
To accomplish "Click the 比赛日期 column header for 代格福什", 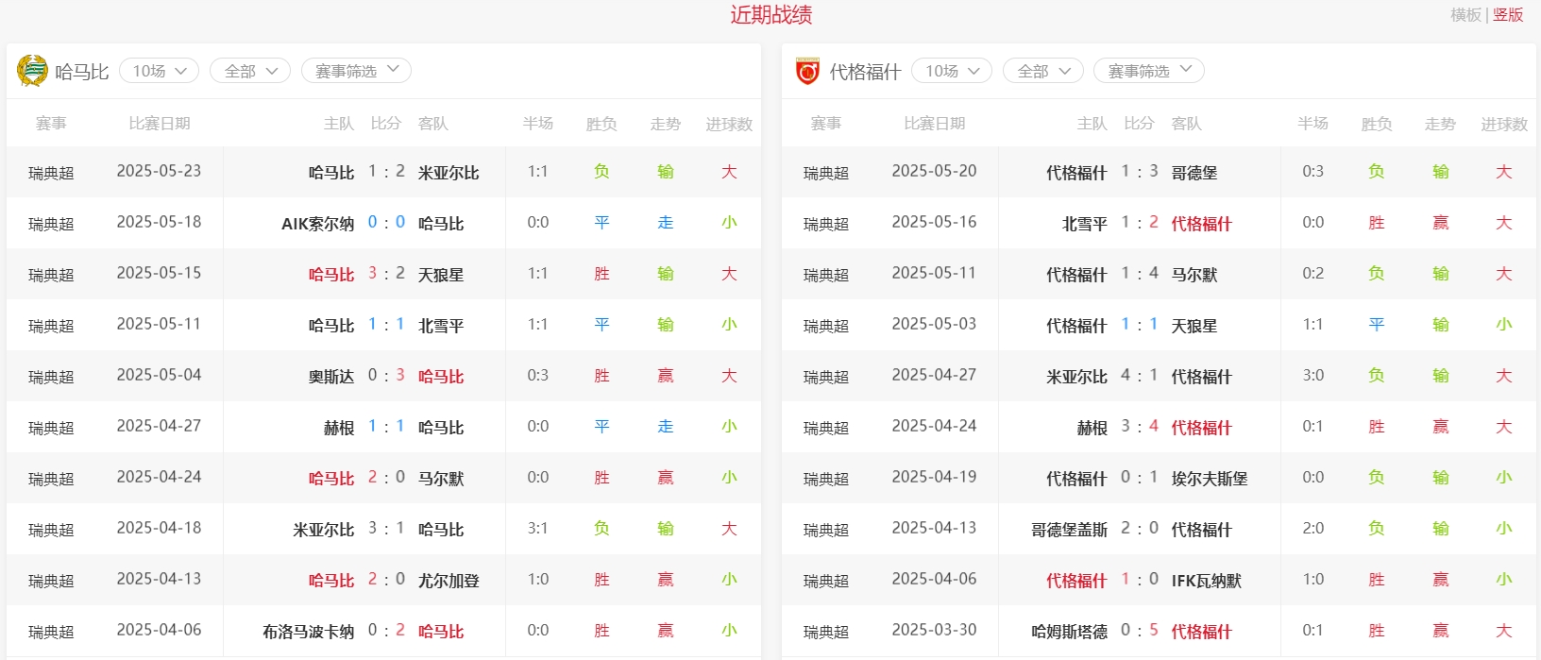I will 934,124.
